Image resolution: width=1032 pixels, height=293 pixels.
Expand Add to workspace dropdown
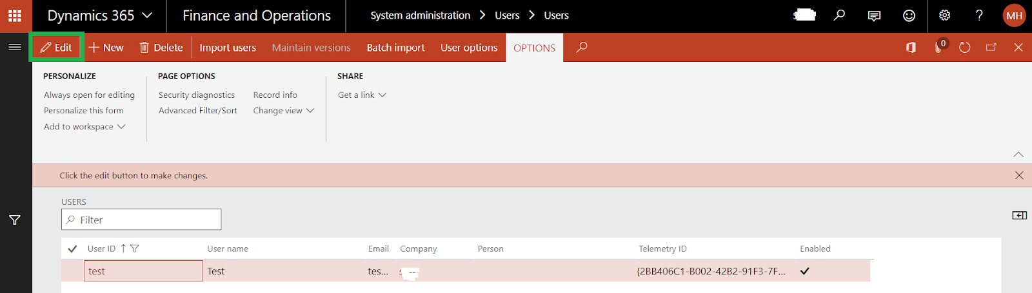[84, 127]
